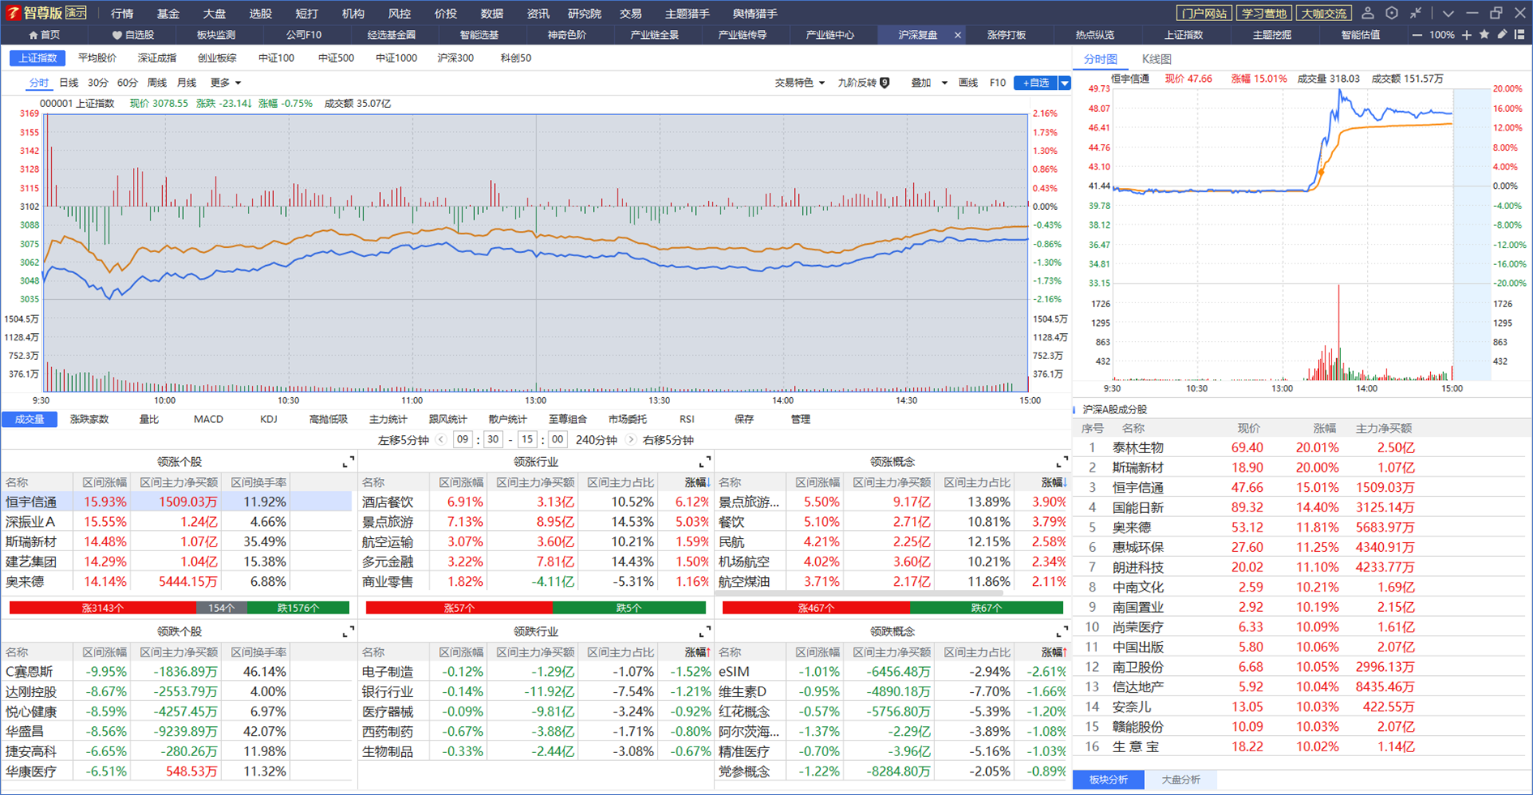Expand the 更多 period dropdown
The height and width of the screenshot is (795, 1533).
225,83
